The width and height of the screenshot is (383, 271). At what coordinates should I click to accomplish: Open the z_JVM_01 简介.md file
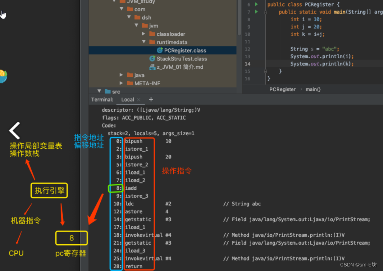(180, 67)
